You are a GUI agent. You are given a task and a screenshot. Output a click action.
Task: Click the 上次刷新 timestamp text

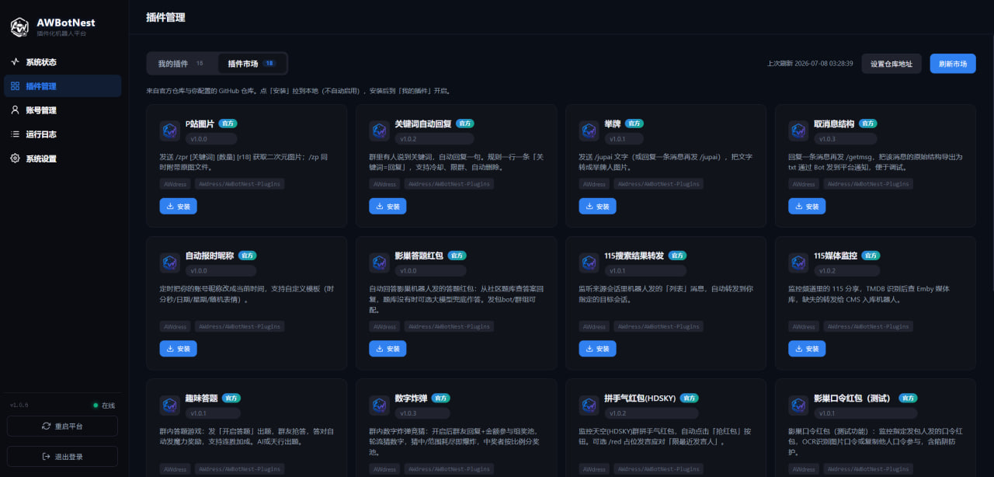coord(810,64)
